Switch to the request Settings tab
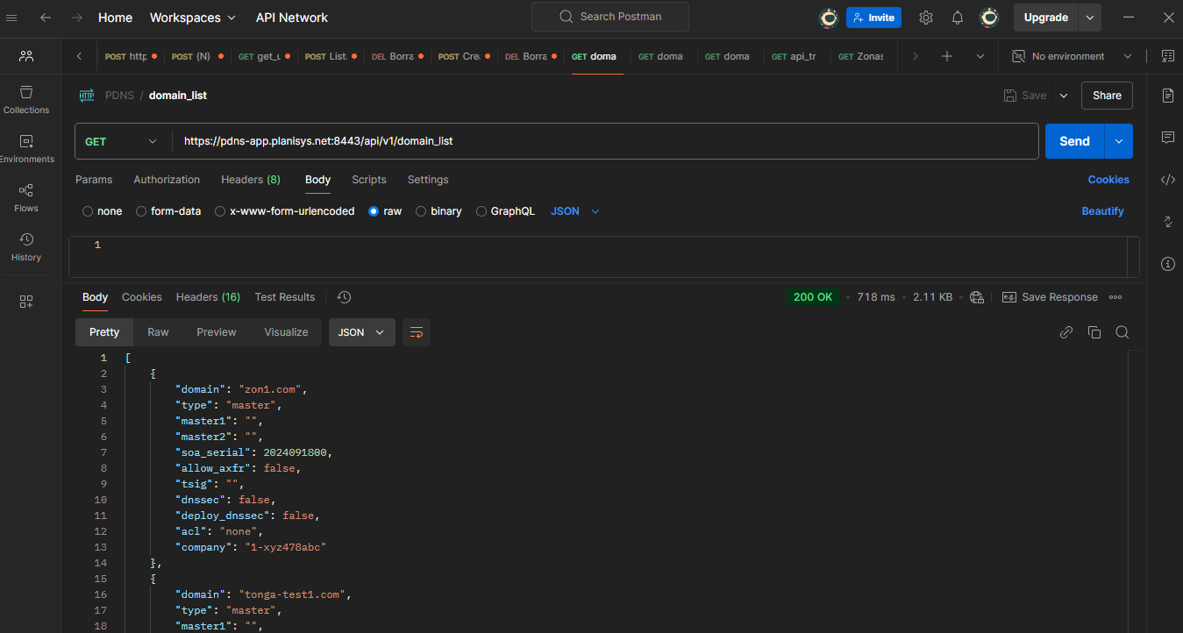The height and width of the screenshot is (633, 1183). click(x=428, y=180)
